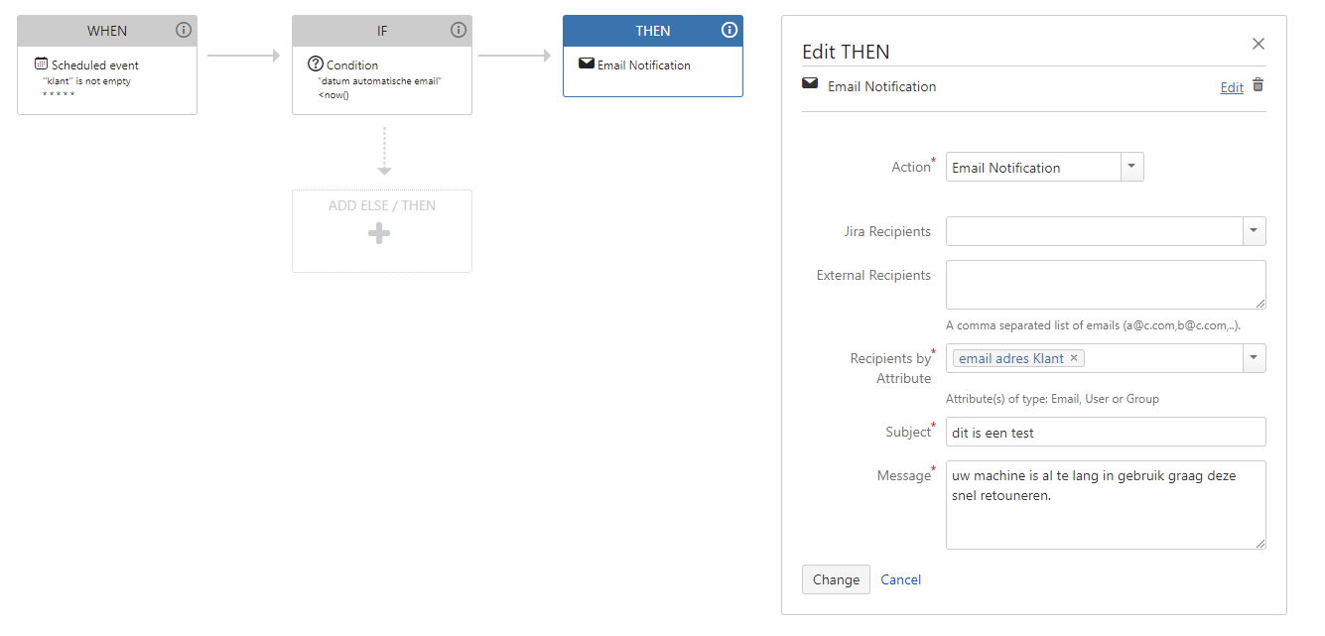Select the IF block header
The image size is (1325, 636).
coord(382,31)
